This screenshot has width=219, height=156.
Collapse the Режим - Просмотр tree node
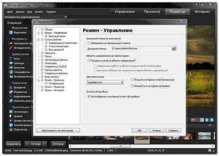[38, 80]
